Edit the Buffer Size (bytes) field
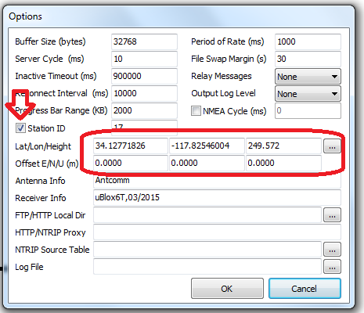 tap(144, 41)
